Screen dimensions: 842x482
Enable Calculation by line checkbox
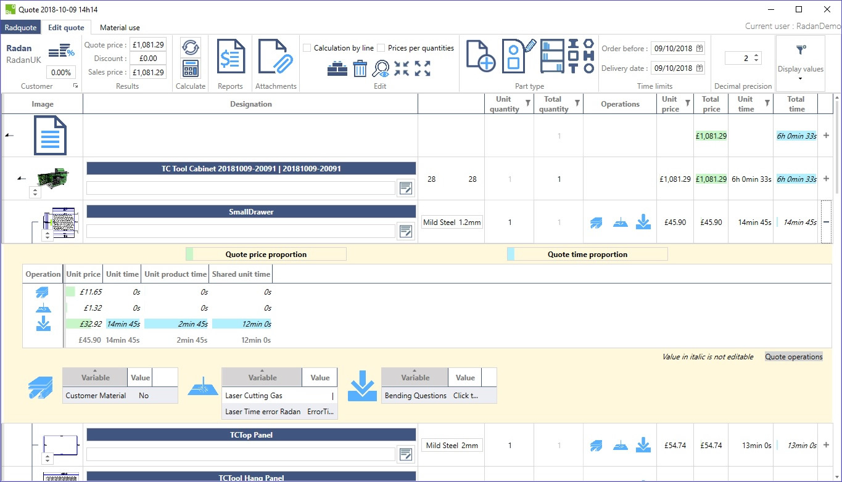coord(307,48)
